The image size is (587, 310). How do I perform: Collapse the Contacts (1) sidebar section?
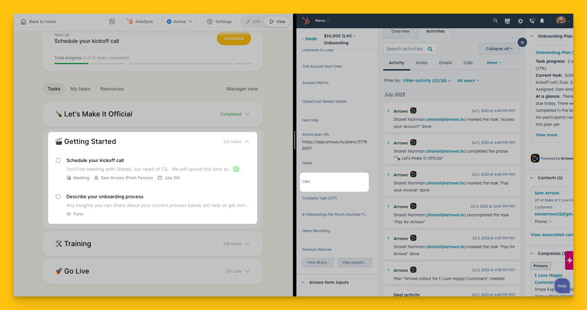point(532,178)
